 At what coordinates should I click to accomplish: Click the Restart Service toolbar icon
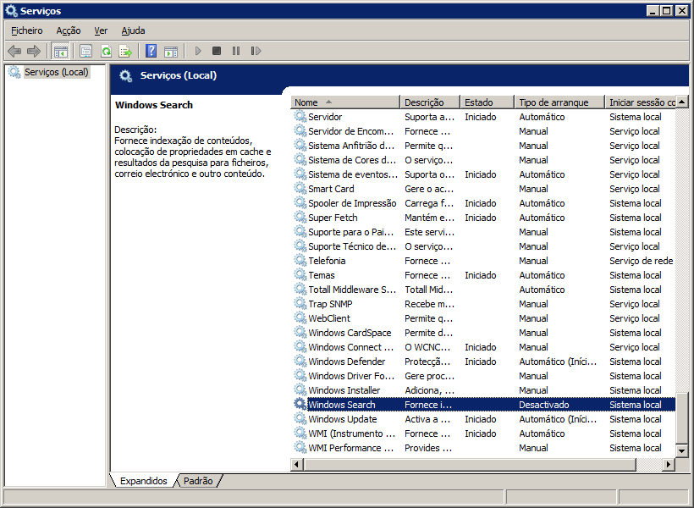point(256,51)
